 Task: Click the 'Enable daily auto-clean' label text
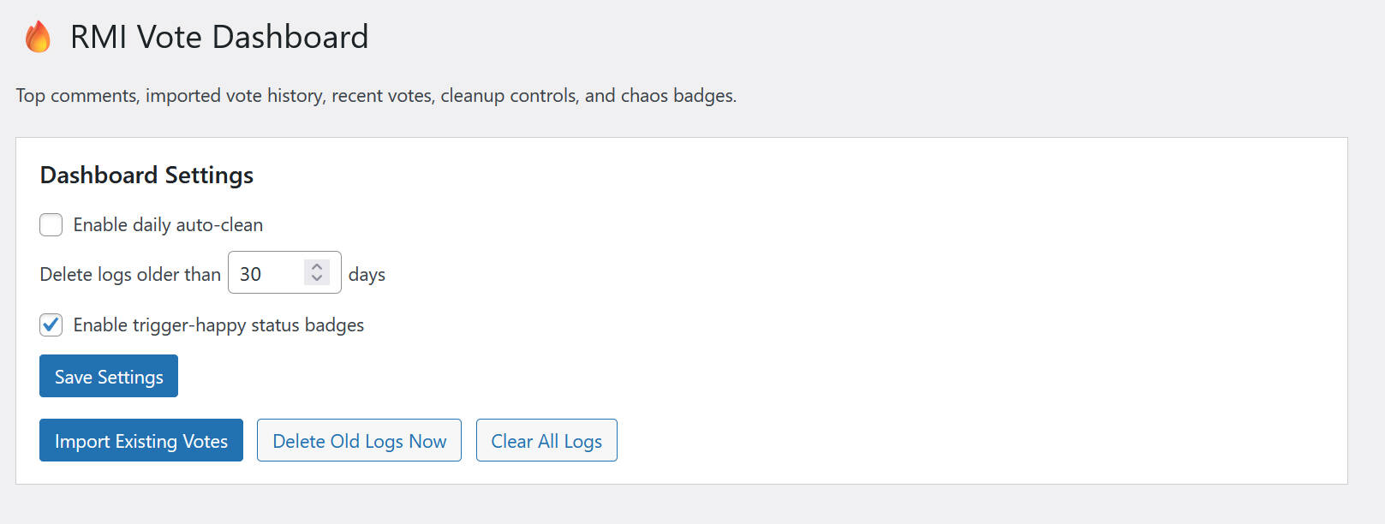168,225
